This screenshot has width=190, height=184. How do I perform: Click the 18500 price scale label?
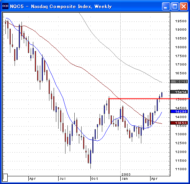point(181,38)
